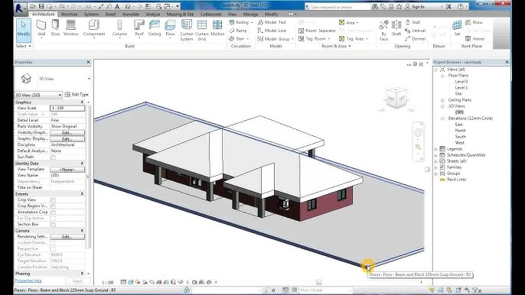Open the Curtain System tool
The image size is (525, 295).
pyautogui.click(x=187, y=30)
